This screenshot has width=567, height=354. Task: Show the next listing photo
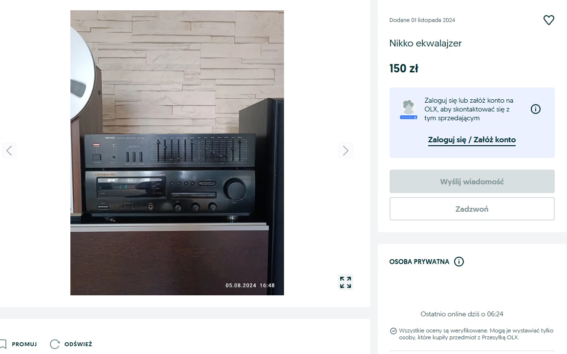(x=346, y=151)
